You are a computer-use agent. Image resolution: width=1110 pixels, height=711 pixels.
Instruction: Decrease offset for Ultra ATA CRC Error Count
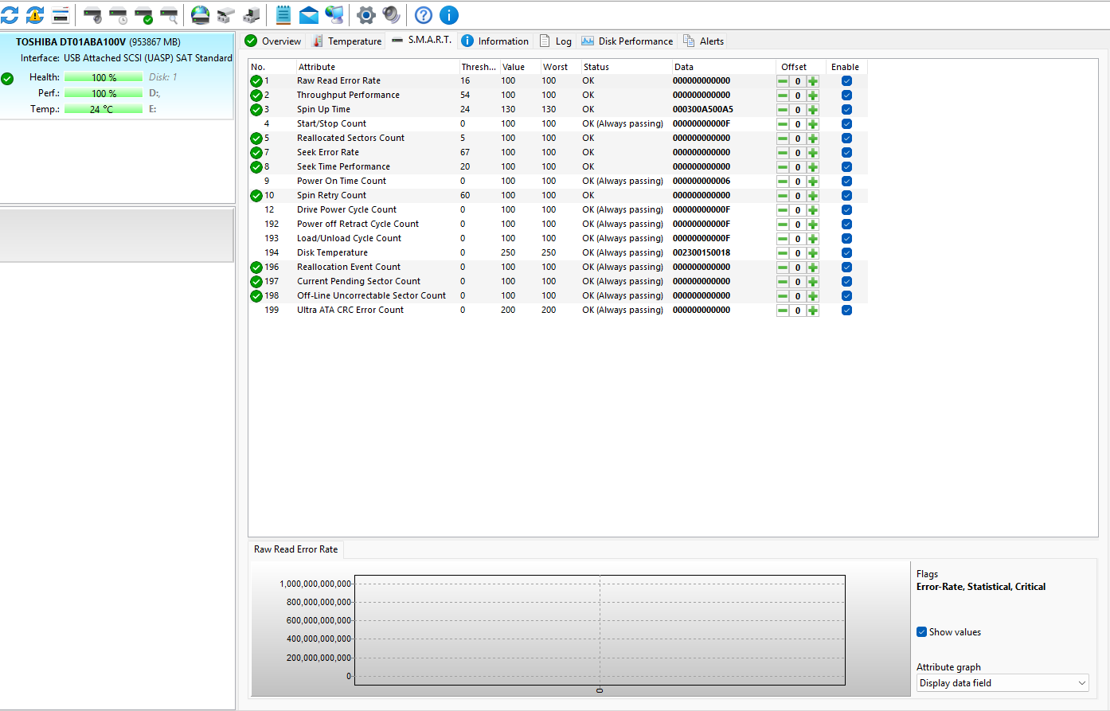783,311
